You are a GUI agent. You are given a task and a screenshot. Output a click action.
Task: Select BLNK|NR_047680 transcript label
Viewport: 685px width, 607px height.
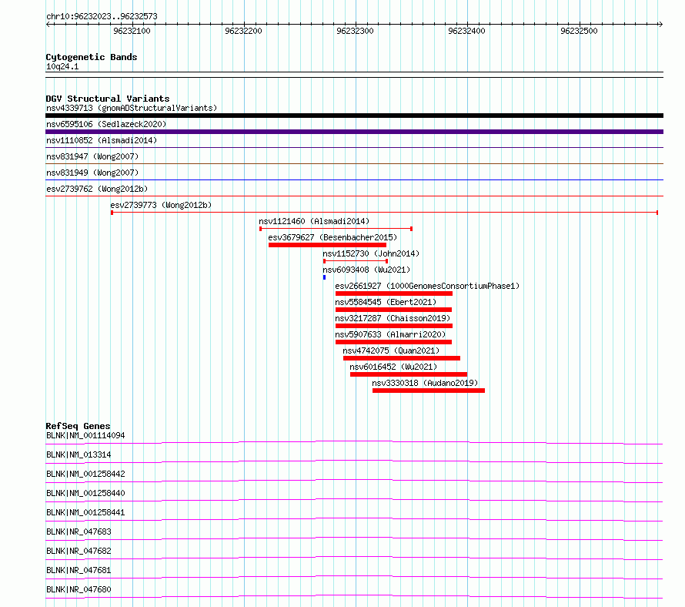click(x=79, y=589)
